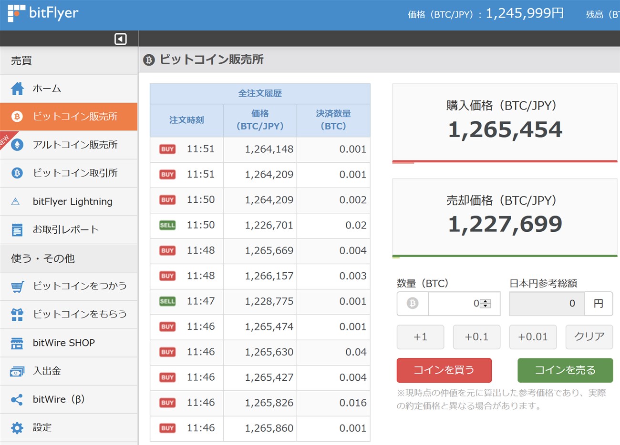Click the 入出金 money icon

[x=17, y=371]
